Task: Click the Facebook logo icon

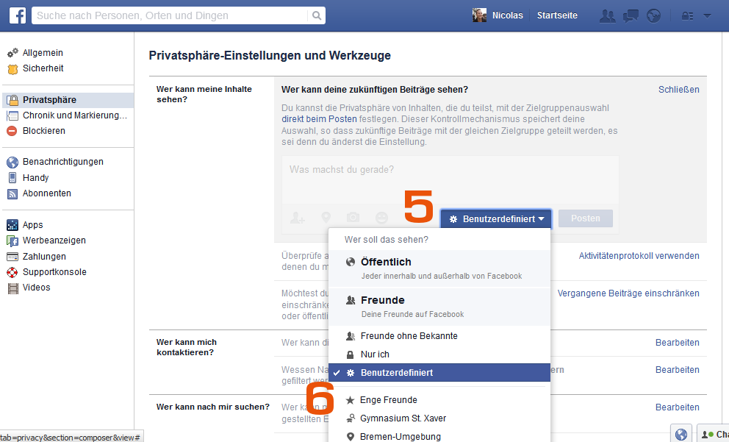Action: coord(18,15)
